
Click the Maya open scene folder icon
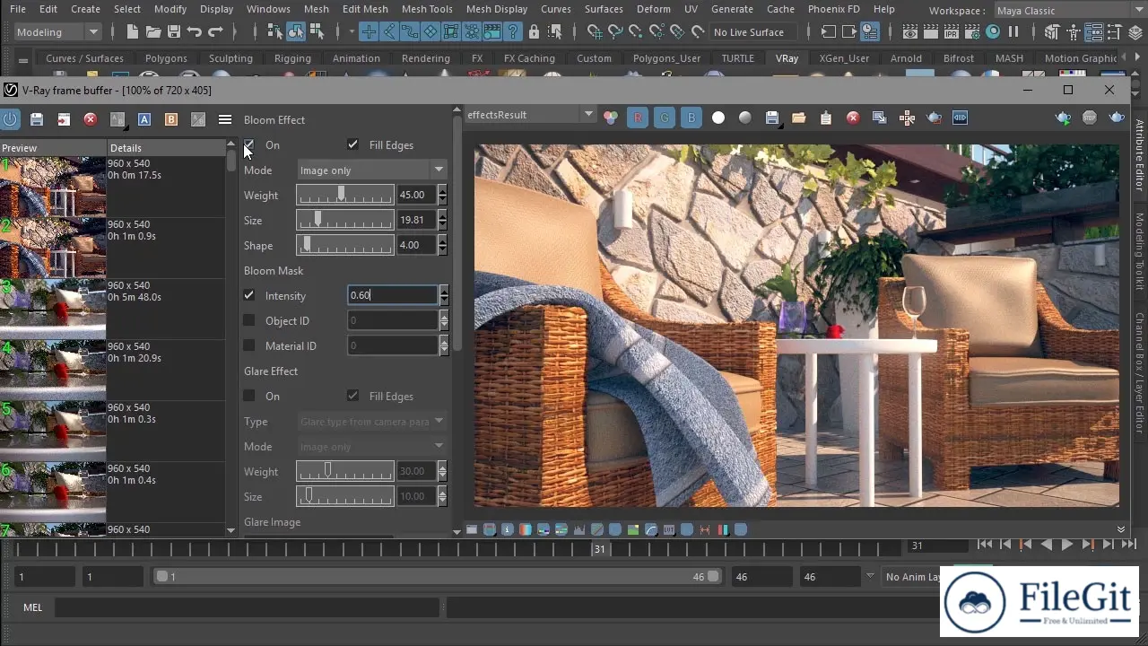point(153,32)
